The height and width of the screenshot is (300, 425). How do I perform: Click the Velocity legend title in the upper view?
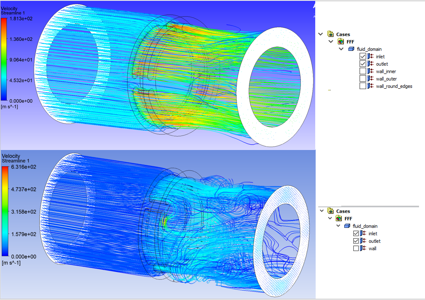click(x=9, y=9)
